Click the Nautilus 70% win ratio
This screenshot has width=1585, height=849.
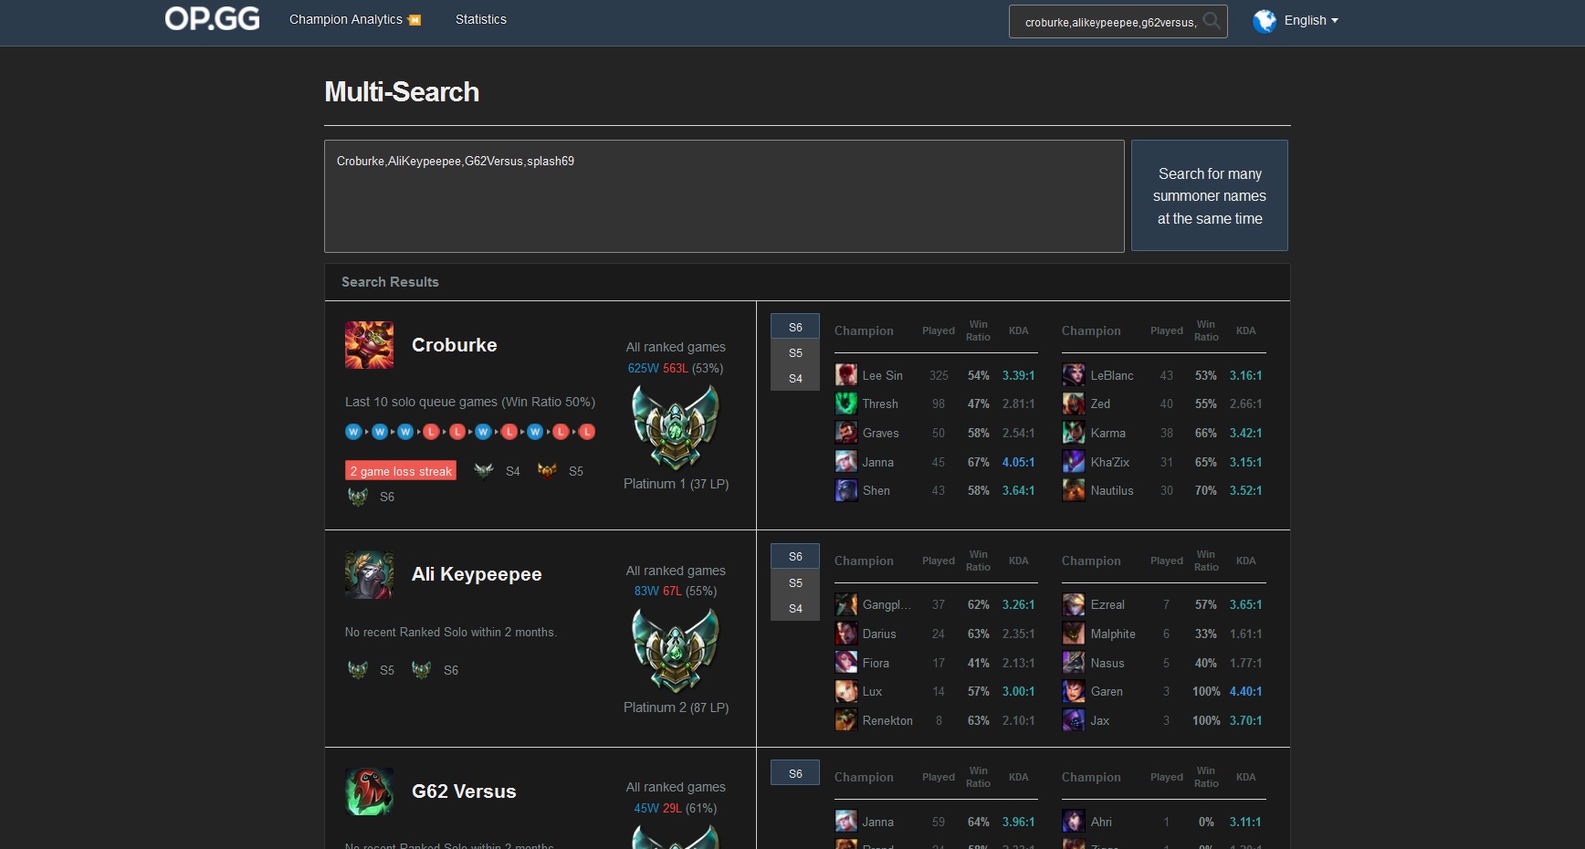1205,490
